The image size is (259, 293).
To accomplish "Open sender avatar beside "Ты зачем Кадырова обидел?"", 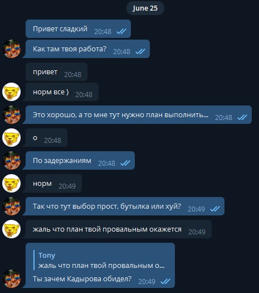I will [12, 278].
